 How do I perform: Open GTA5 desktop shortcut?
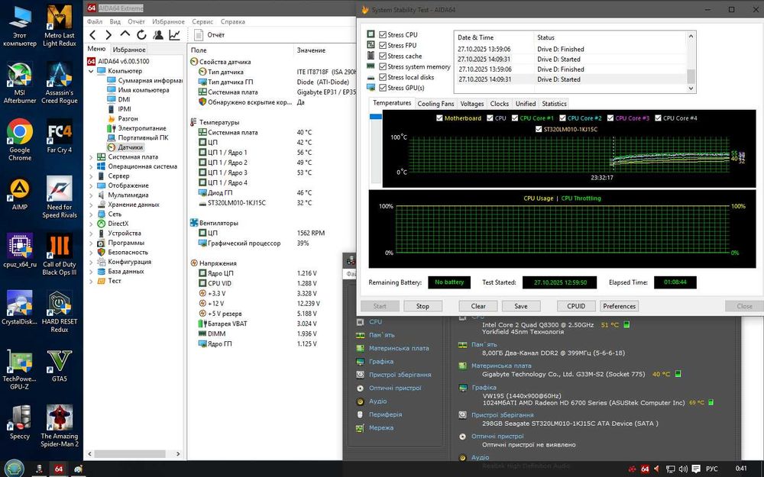click(60, 365)
